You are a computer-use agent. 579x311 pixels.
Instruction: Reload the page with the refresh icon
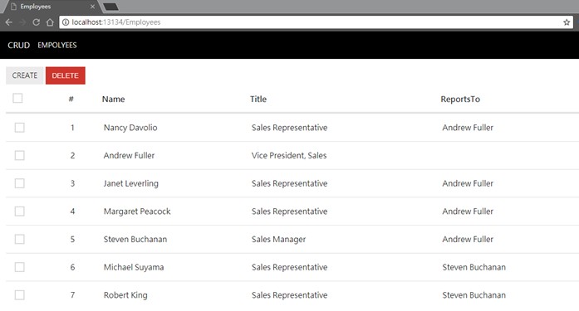(x=36, y=22)
